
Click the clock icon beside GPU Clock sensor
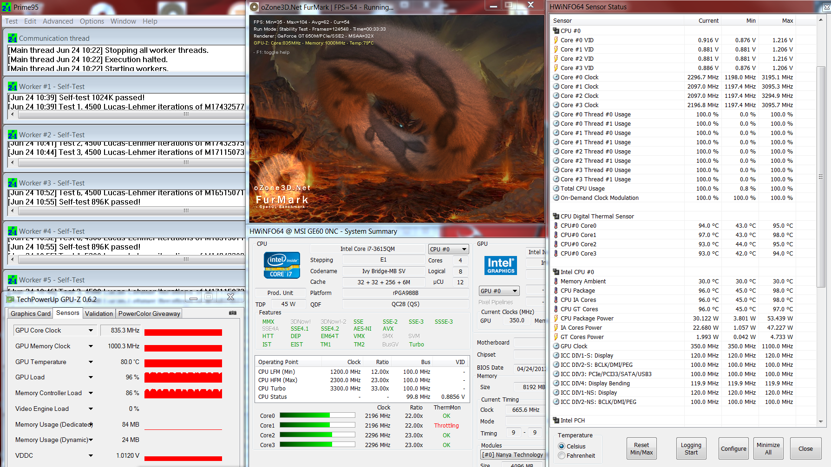(x=556, y=346)
